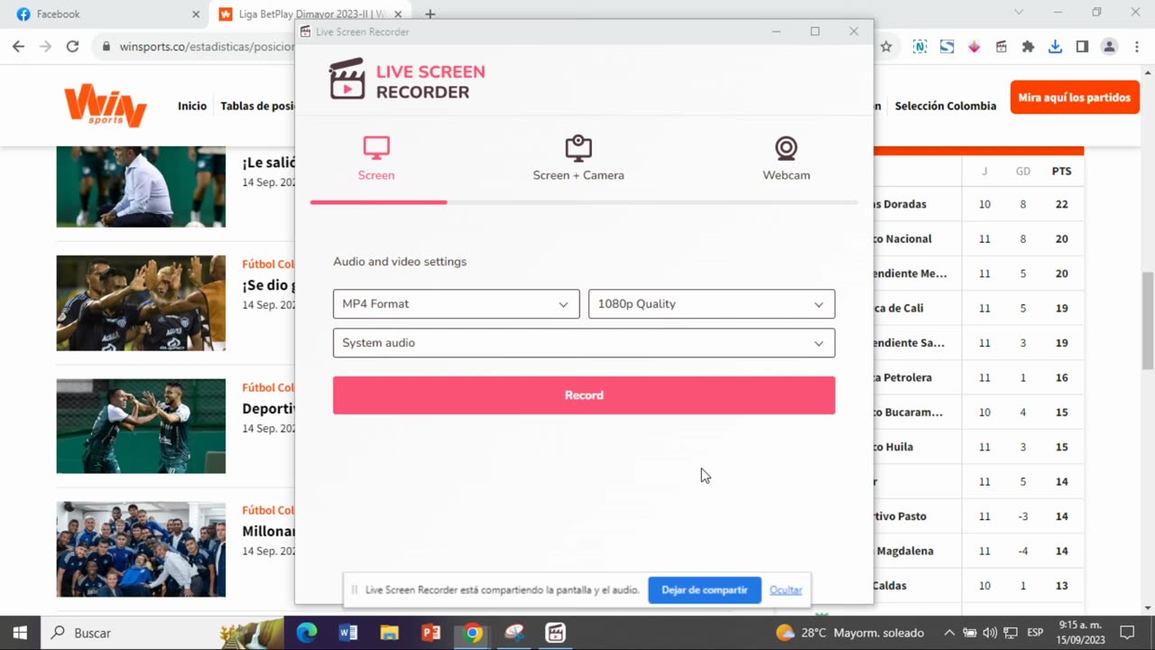Toggle the Chrome side panel icon
The height and width of the screenshot is (650, 1155).
1082,46
